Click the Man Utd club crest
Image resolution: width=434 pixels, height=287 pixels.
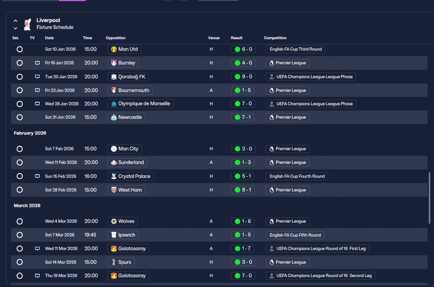coord(114,49)
